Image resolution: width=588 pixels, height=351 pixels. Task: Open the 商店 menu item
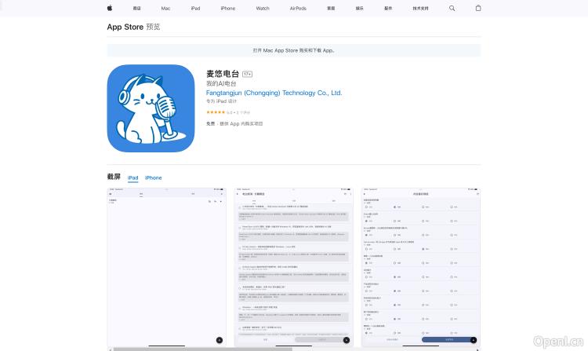tap(137, 8)
